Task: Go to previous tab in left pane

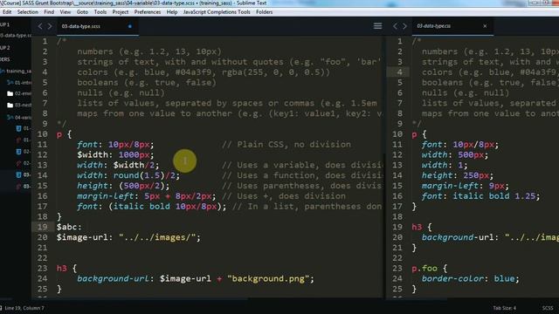Action: [40, 26]
